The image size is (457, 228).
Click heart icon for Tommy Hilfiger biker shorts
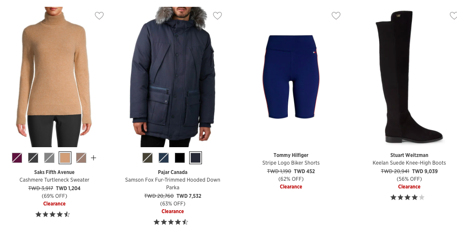pyautogui.click(x=336, y=15)
